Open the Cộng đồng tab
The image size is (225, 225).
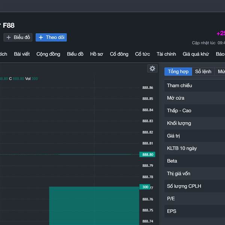pyautogui.click(x=48, y=54)
